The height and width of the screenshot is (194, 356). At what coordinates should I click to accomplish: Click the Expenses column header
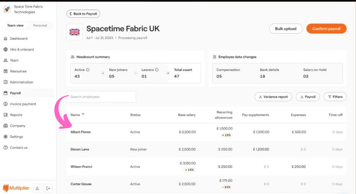coord(298,115)
